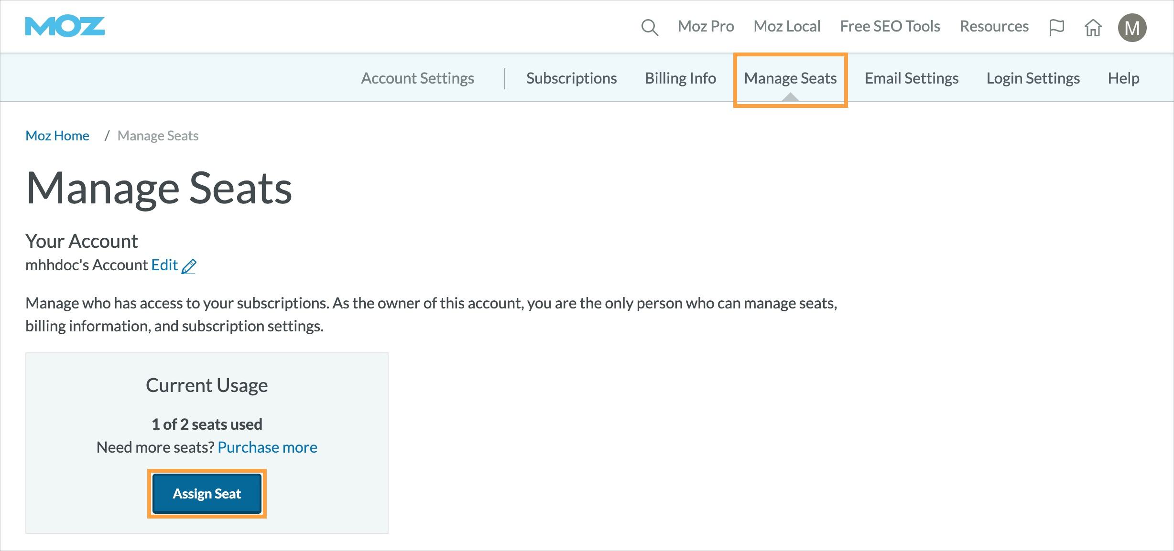Open the Resources menu item
The width and height of the screenshot is (1174, 551).
click(x=994, y=26)
